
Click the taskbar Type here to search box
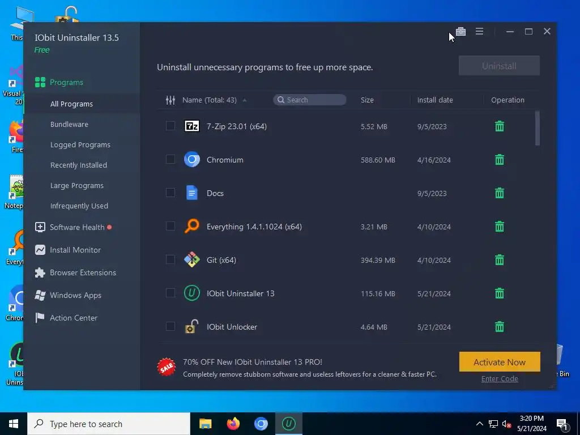tap(109, 424)
